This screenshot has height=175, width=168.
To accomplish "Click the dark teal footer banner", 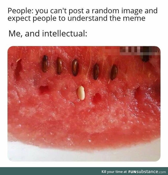I will pyautogui.click(x=84, y=171).
